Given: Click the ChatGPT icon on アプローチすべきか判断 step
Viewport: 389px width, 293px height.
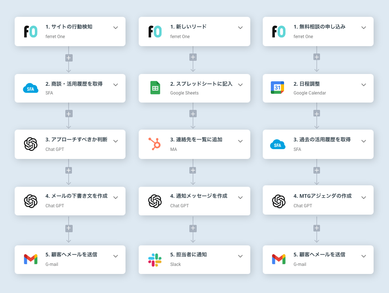Looking at the screenshot, I should point(31,144).
